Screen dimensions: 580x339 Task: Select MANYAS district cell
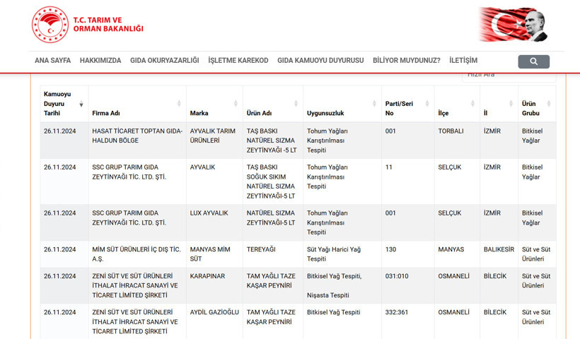pyautogui.click(x=457, y=254)
